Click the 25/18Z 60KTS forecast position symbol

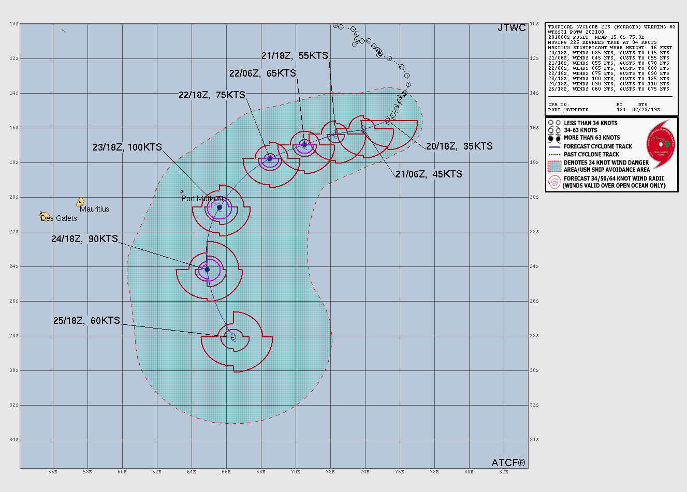tap(233, 337)
